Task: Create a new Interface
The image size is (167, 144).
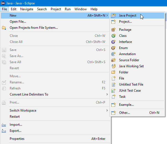Action: point(137,42)
